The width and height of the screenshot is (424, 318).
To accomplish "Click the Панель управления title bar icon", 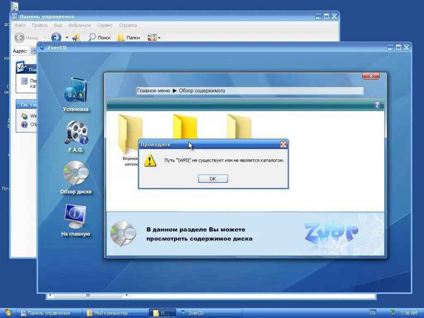I will pos(15,17).
